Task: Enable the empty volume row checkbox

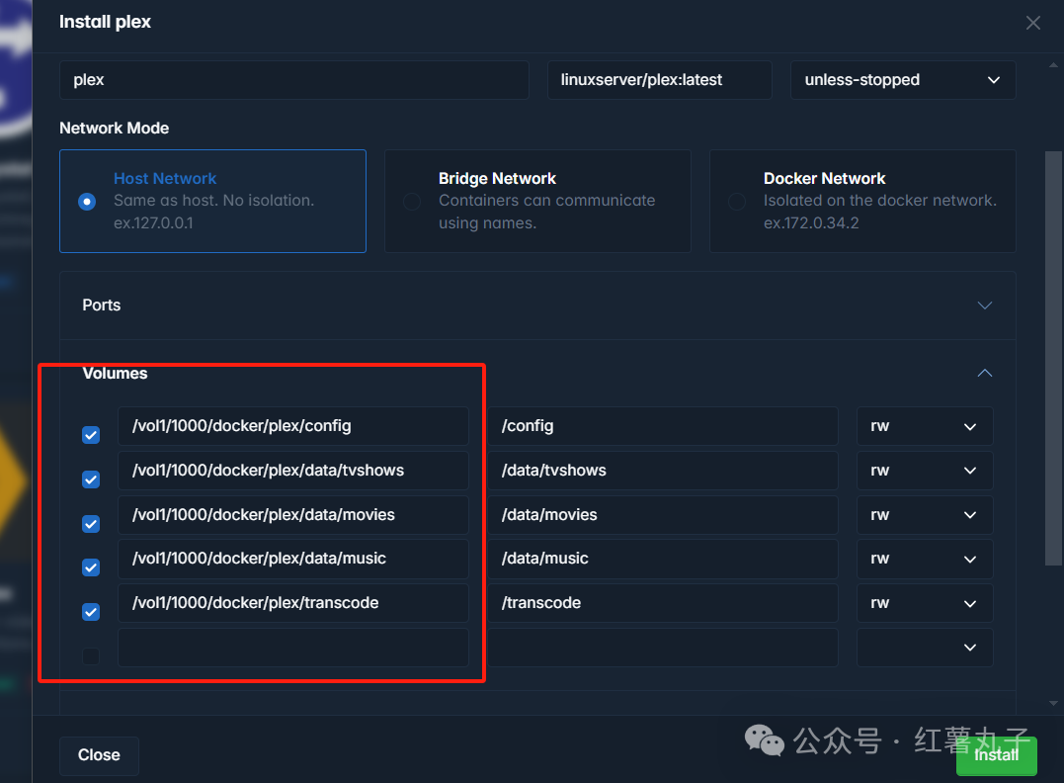Action: [x=91, y=656]
